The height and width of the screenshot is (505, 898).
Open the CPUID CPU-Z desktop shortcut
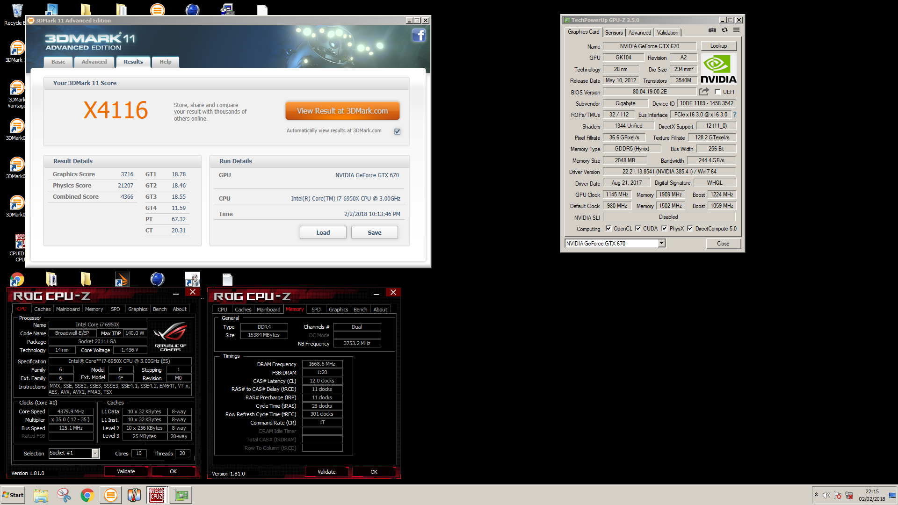click(19, 248)
